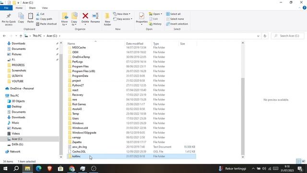Click Select all
The image size is (307, 173).
173,14
